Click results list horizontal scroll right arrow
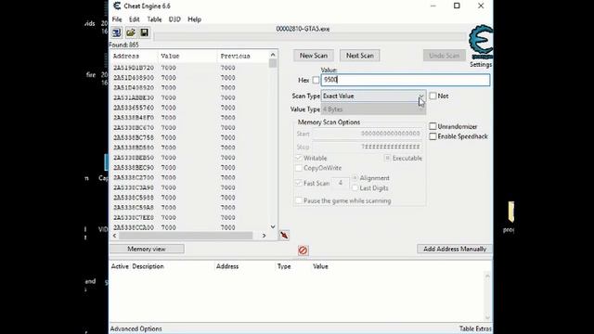The height and width of the screenshot is (334, 594). click(264, 236)
